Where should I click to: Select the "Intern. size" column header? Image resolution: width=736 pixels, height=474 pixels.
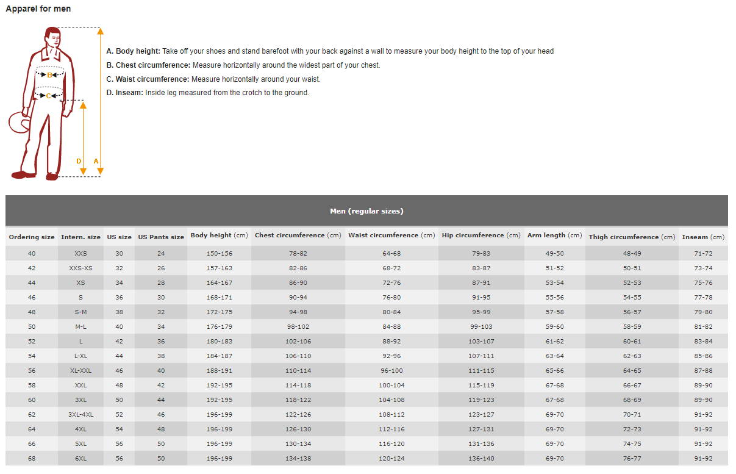pos(80,237)
